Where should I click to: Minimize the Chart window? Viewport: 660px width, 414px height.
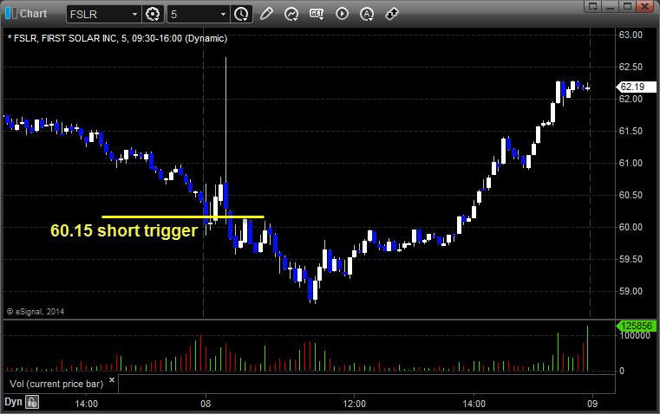[x=611, y=6]
